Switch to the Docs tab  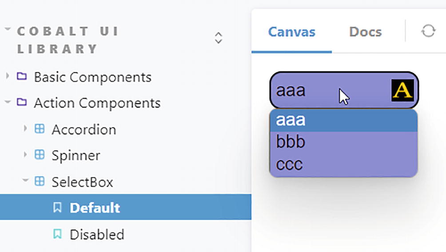click(365, 32)
